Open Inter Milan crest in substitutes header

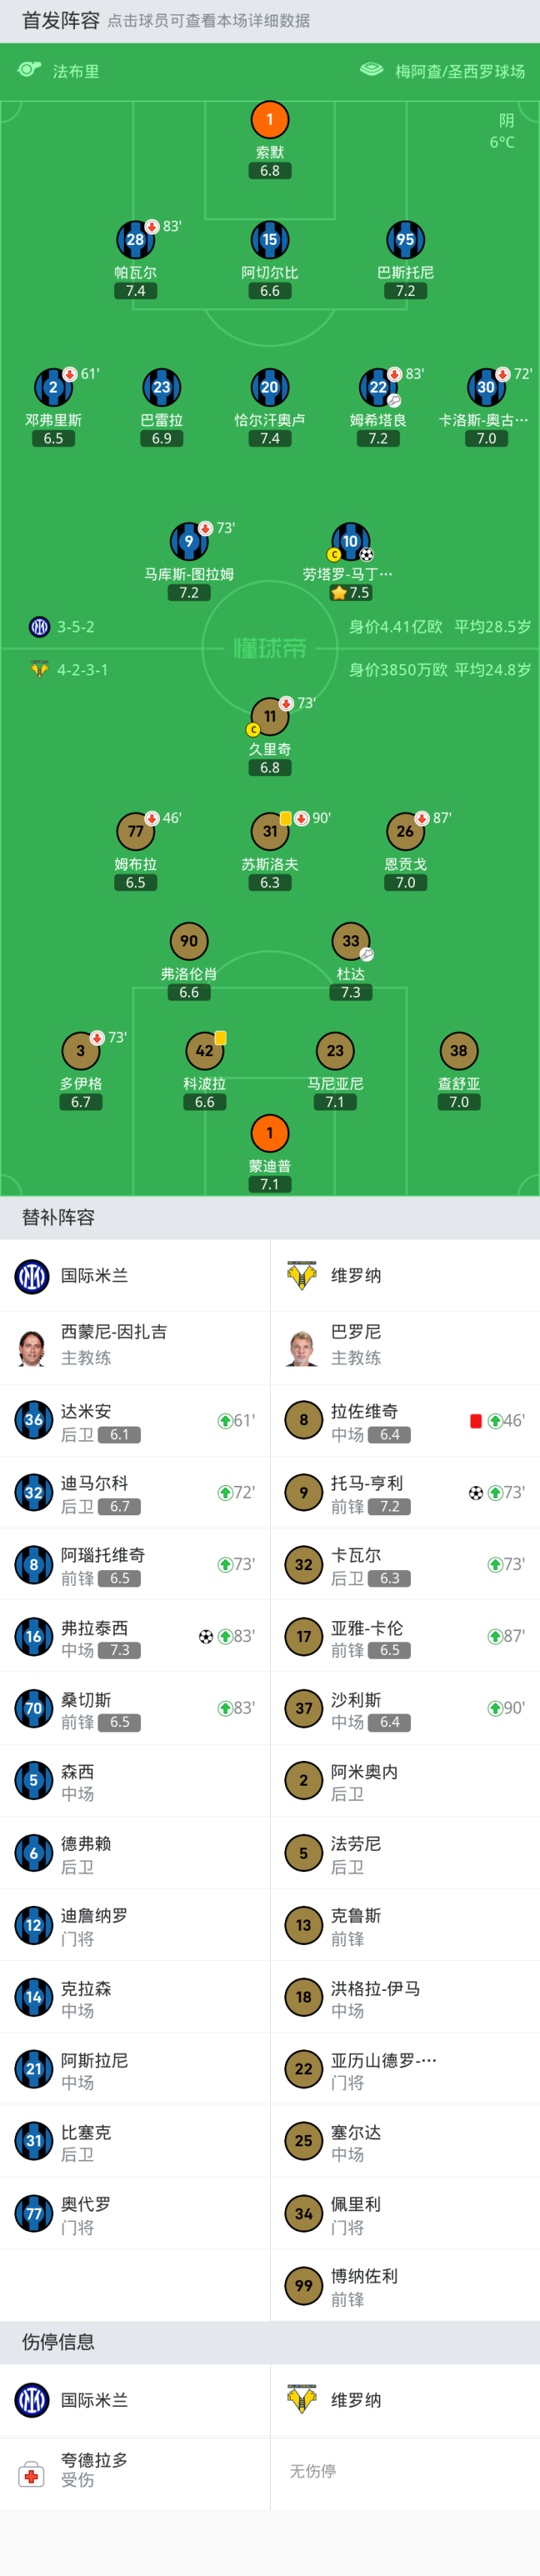32,1275
